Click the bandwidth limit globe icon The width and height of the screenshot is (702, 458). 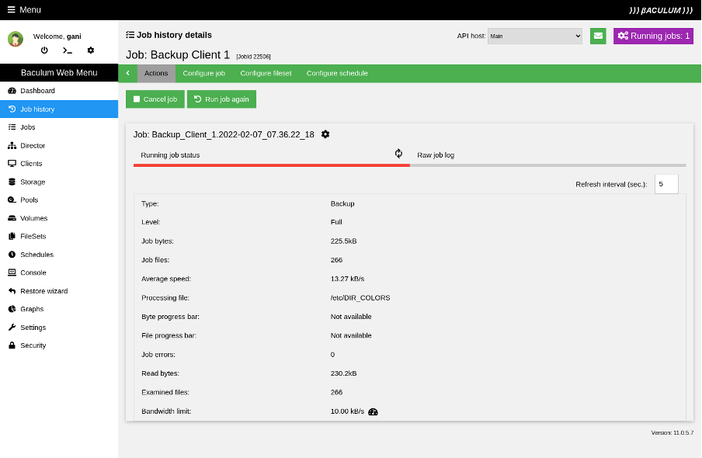[373, 411]
